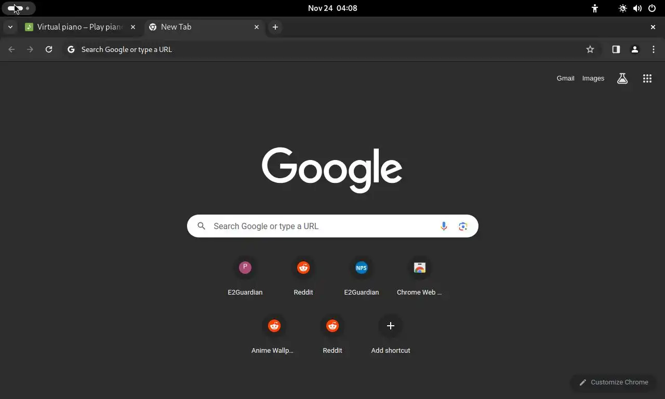Click the Google G icon in address bar
Image resolution: width=665 pixels, height=399 pixels.
click(x=71, y=49)
